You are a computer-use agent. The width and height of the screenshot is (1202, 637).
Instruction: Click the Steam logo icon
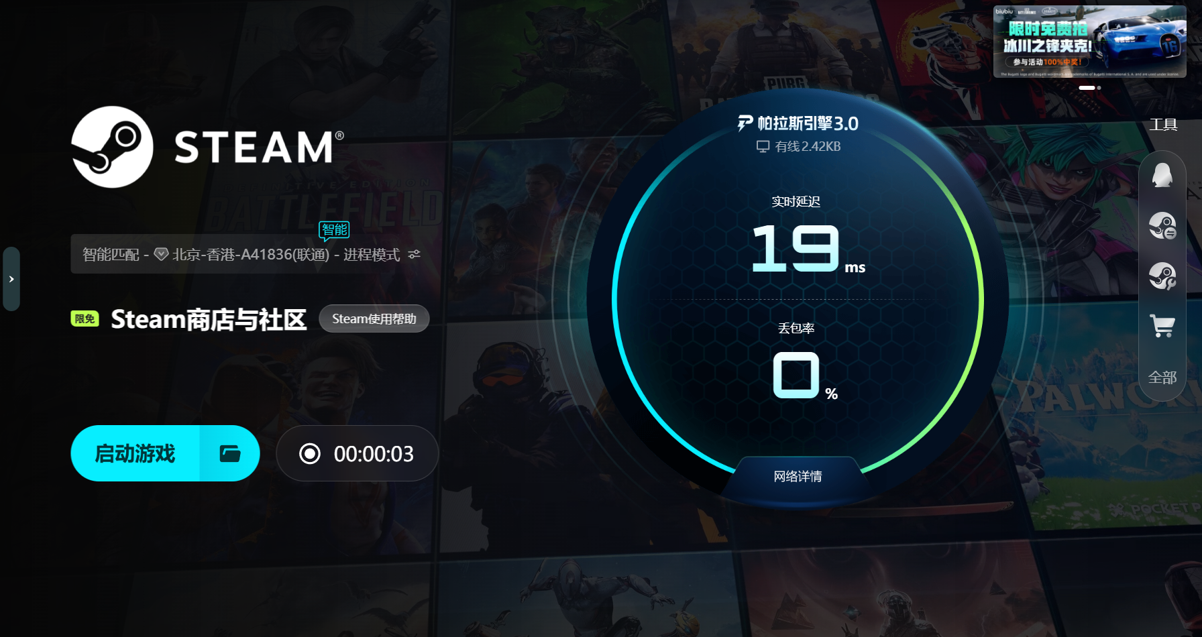click(113, 147)
